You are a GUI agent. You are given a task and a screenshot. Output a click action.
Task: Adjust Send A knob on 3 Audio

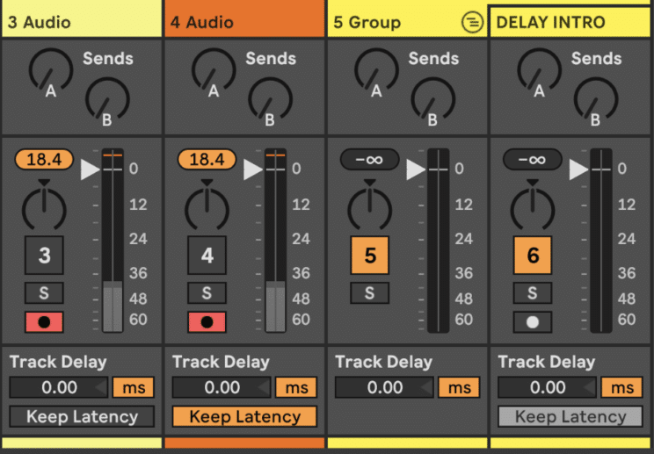click(51, 70)
